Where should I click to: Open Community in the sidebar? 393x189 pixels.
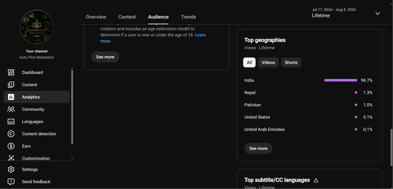37,109
